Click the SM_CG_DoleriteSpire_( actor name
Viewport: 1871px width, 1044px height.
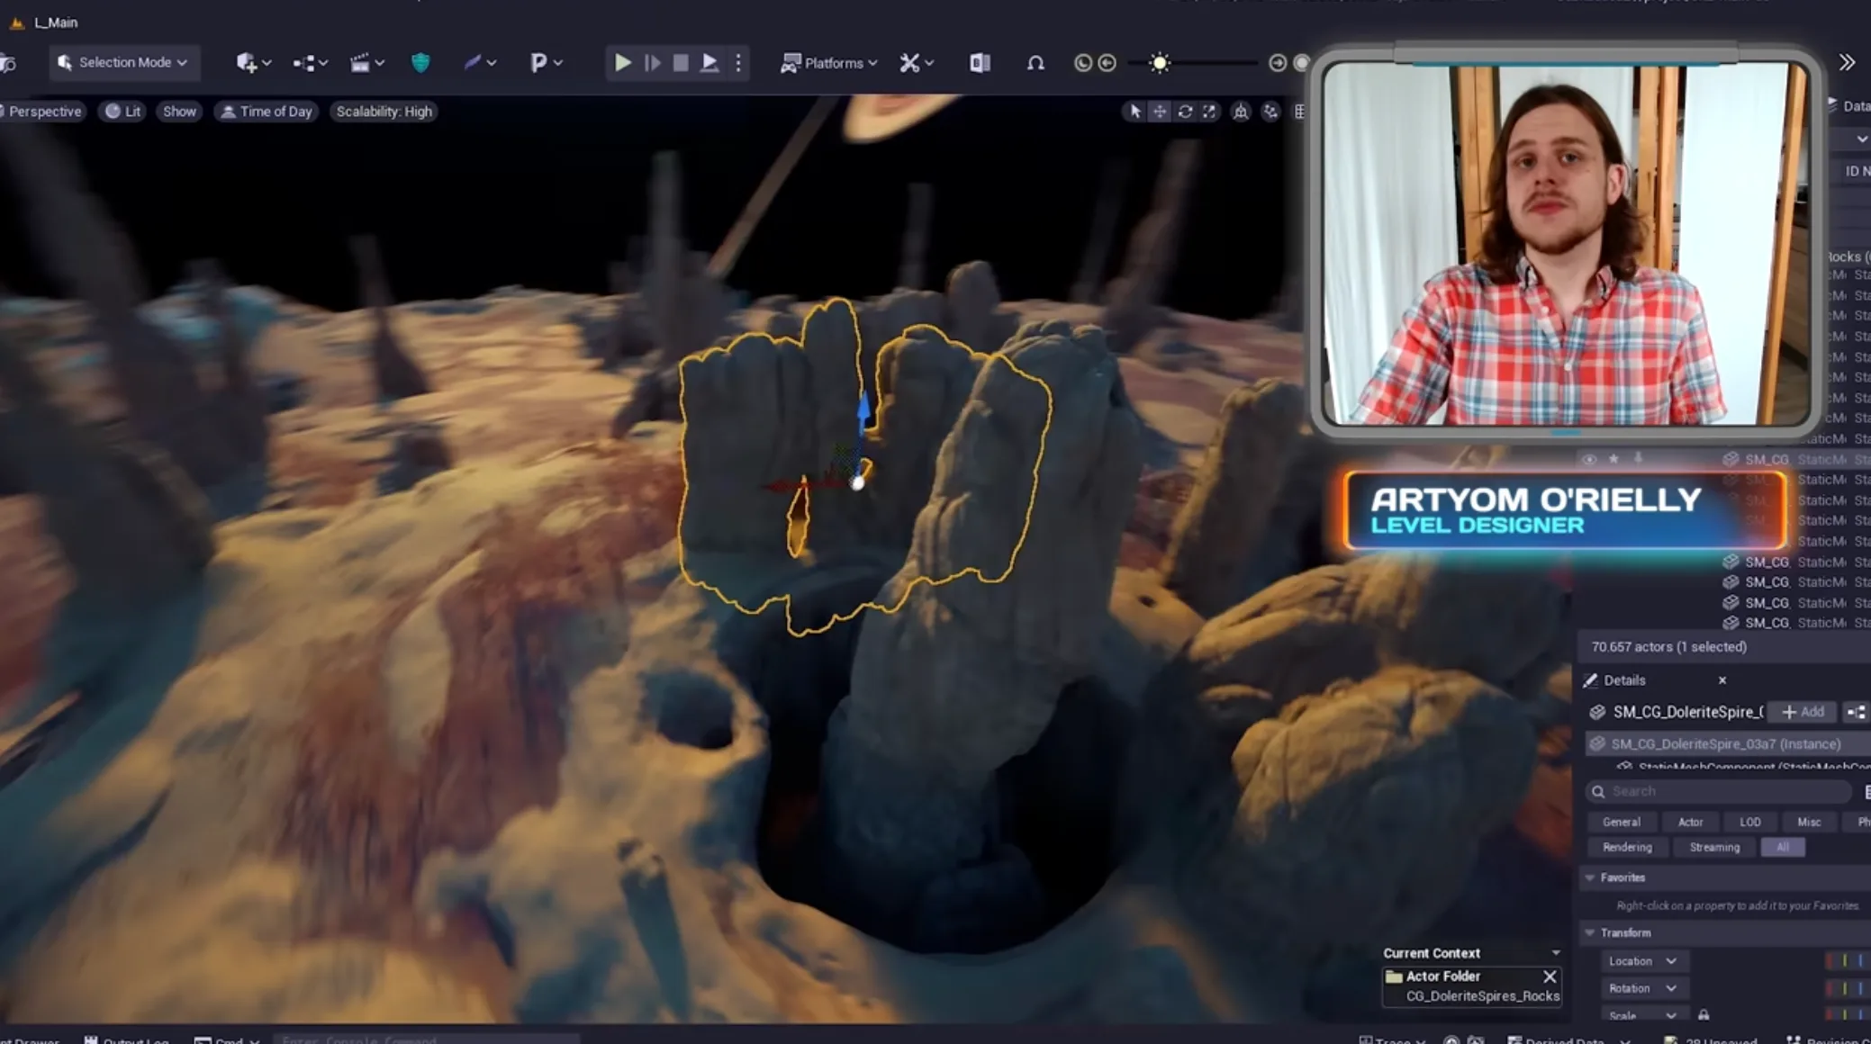pos(1687,712)
